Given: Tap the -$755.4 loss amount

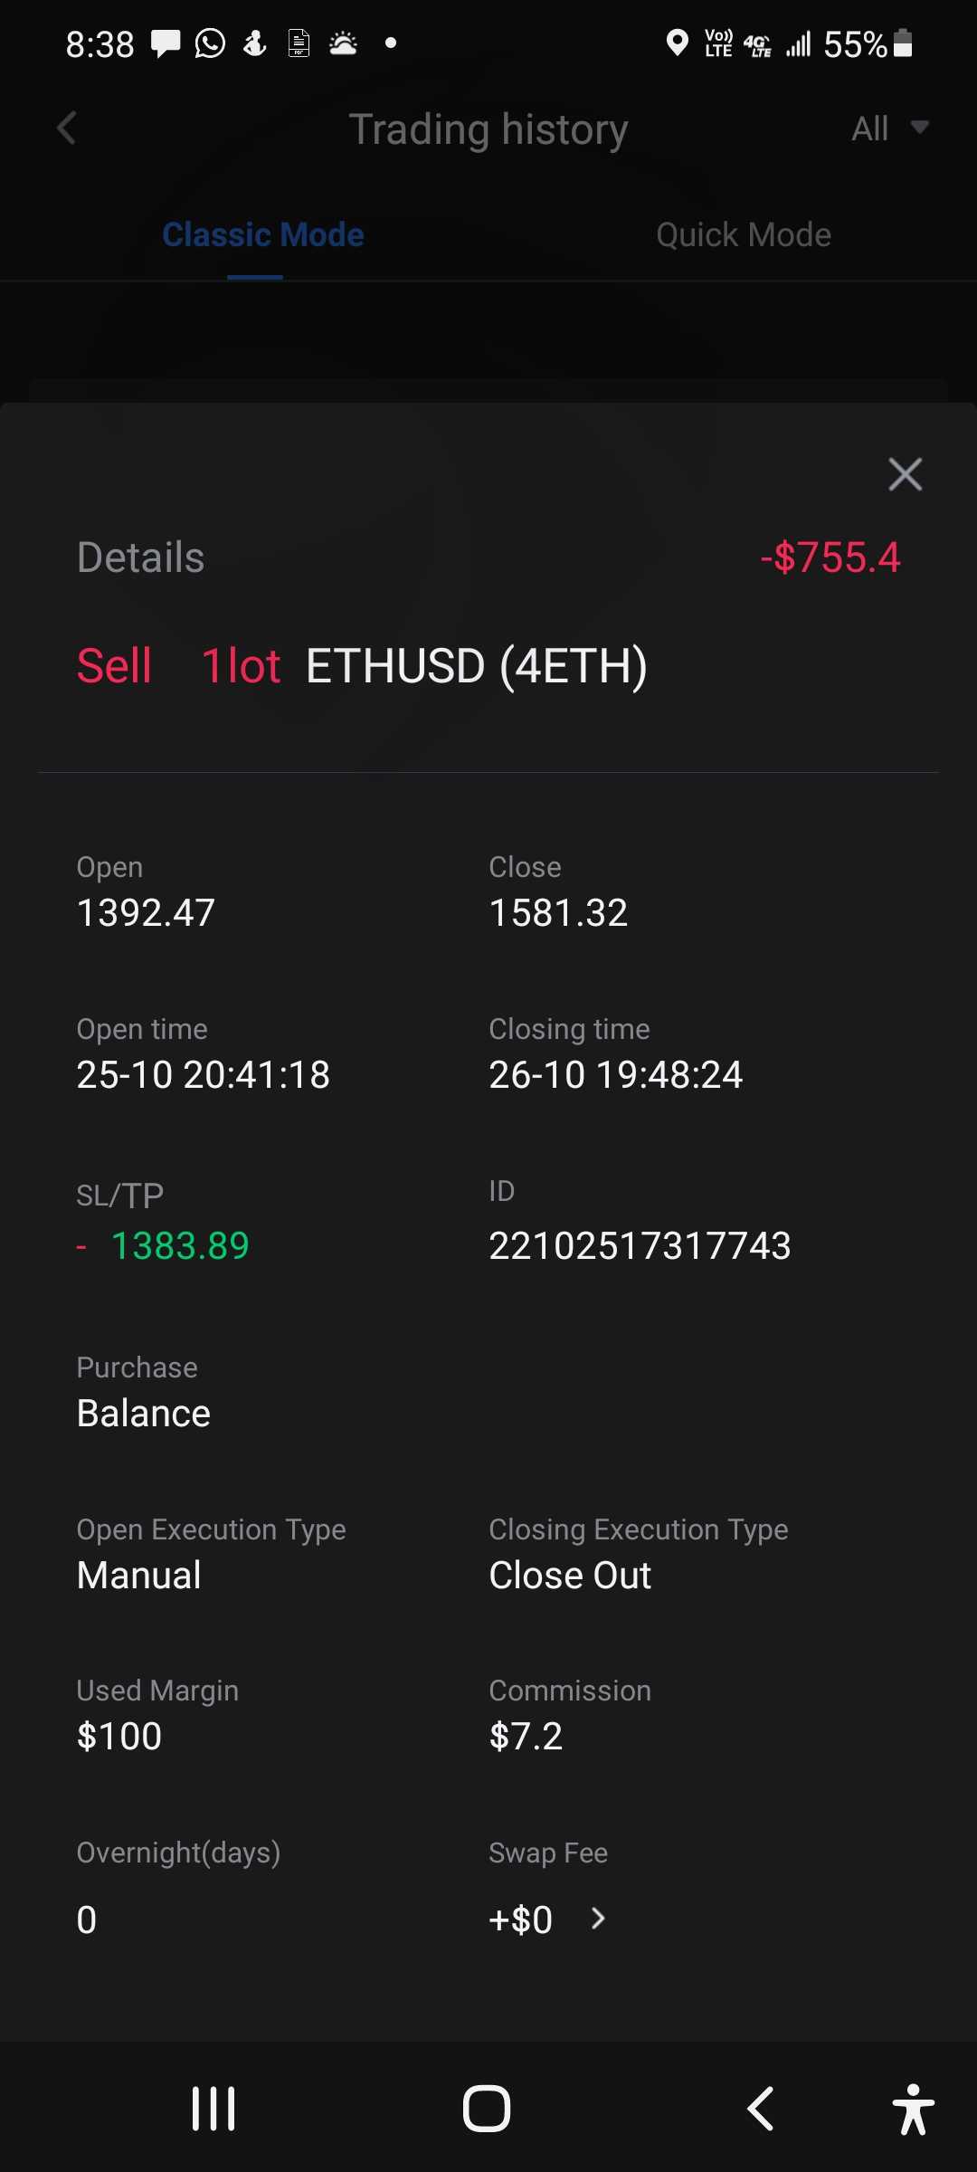Looking at the screenshot, I should (830, 557).
